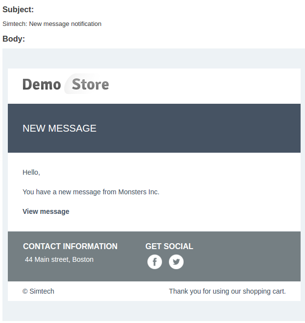Click the Thank you footer text
This screenshot has width=305, height=323.
pyautogui.click(x=227, y=291)
